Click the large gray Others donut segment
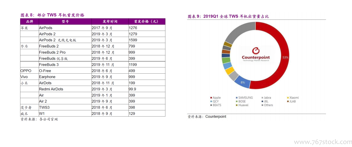Screen dimensions: 352x147 tap(242, 33)
